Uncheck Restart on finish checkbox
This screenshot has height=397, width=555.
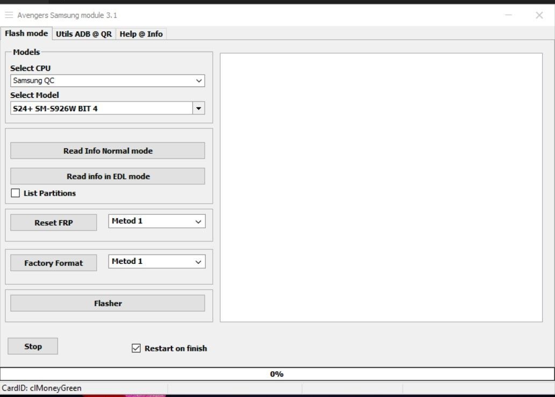click(x=136, y=348)
